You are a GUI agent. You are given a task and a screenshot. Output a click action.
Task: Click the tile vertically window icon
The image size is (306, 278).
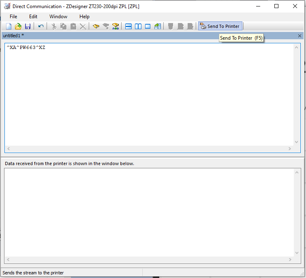[138, 26]
